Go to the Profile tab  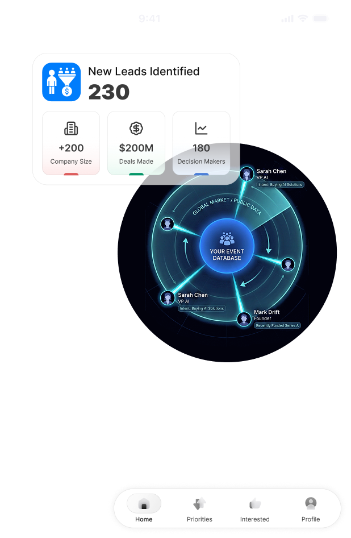coord(311,508)
